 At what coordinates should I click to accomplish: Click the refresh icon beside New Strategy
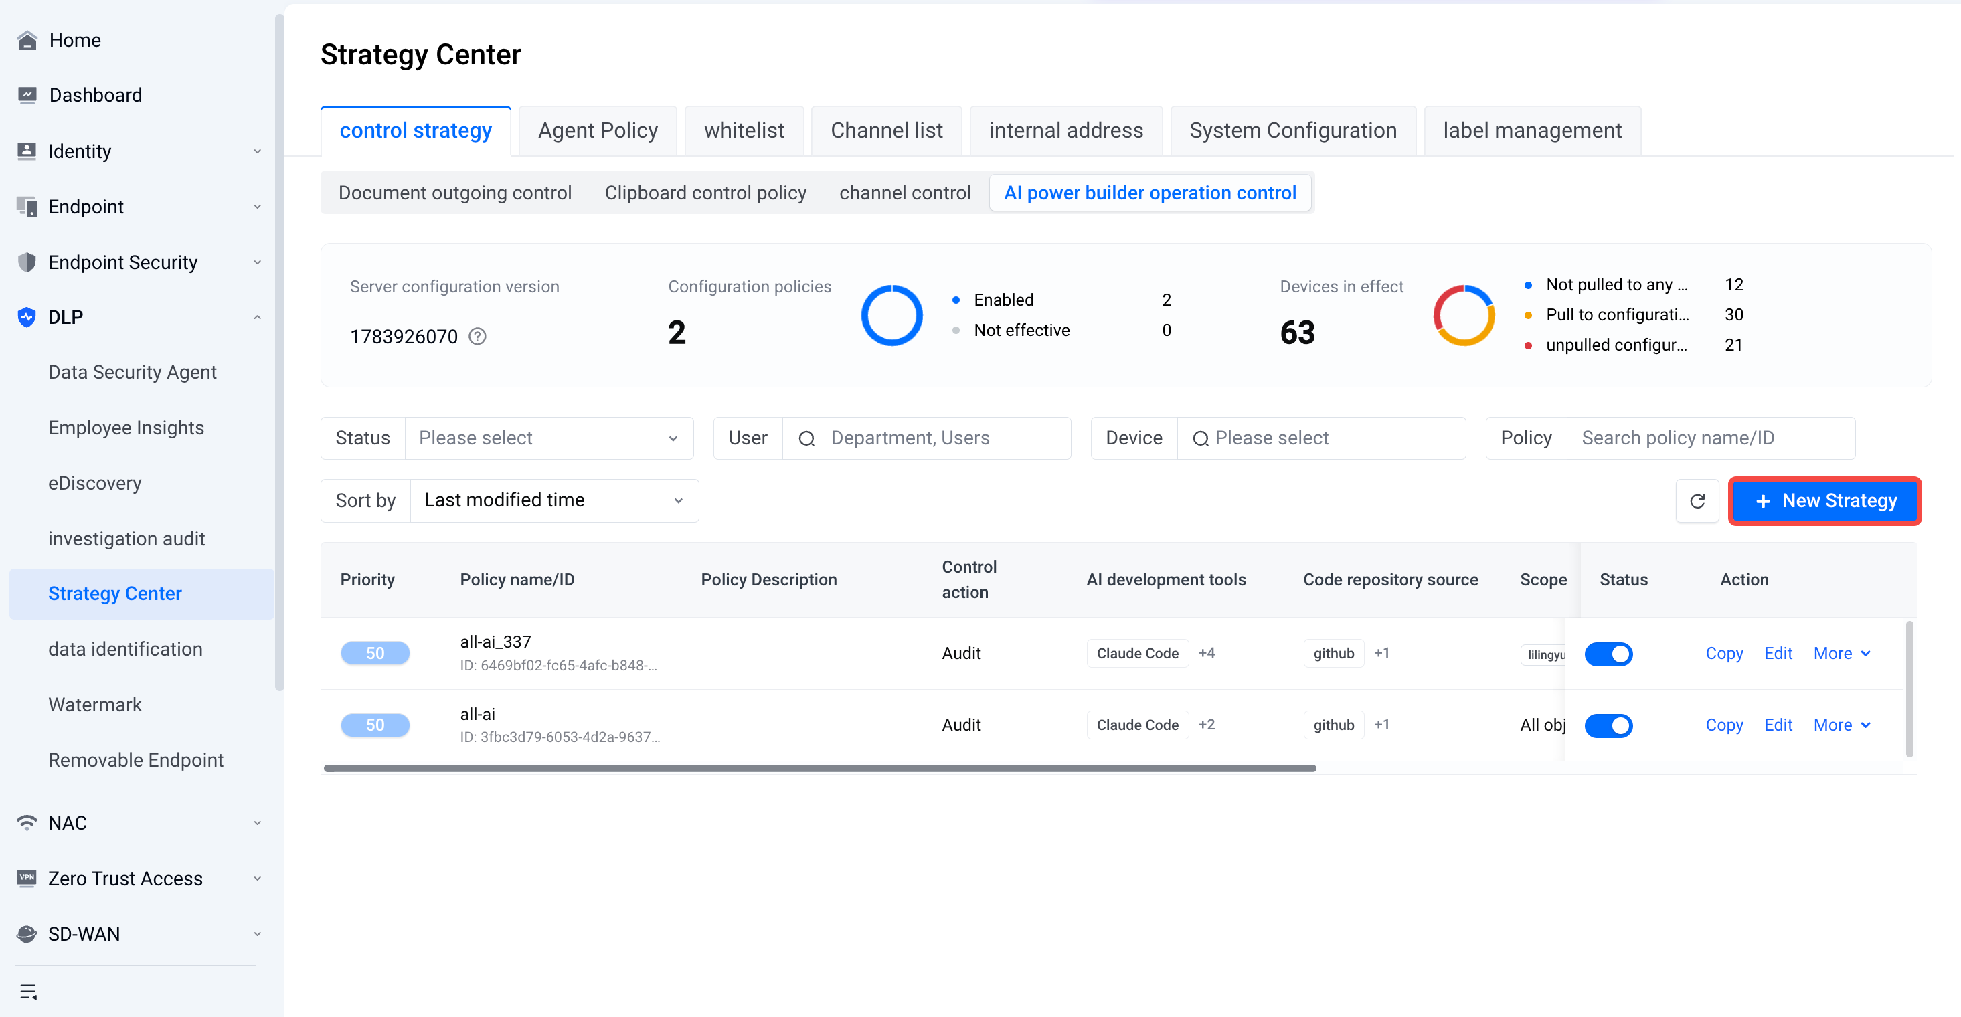[x=1697, y=501]
